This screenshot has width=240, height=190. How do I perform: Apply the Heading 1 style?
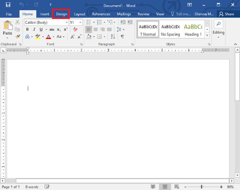pos(193,29)
